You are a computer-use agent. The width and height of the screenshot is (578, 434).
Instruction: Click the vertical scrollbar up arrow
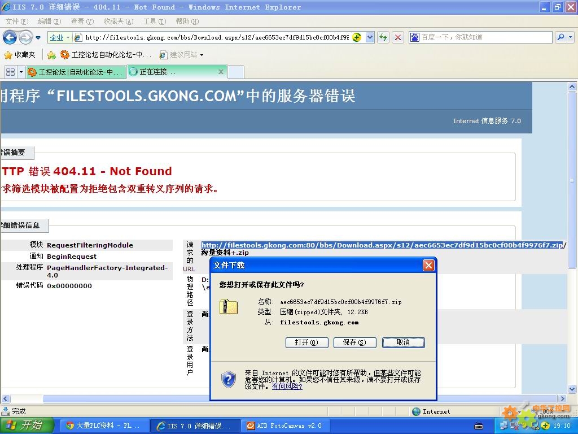[572, 87]
